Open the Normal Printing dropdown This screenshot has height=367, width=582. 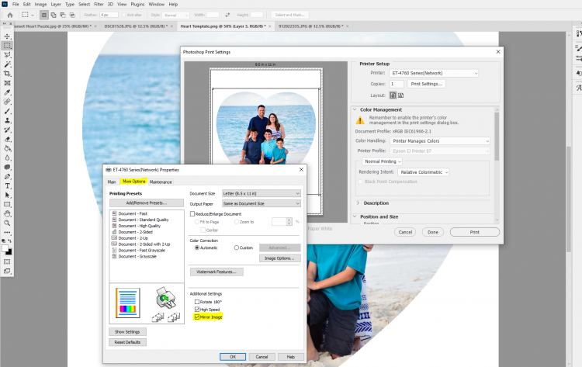pos(382,161)
